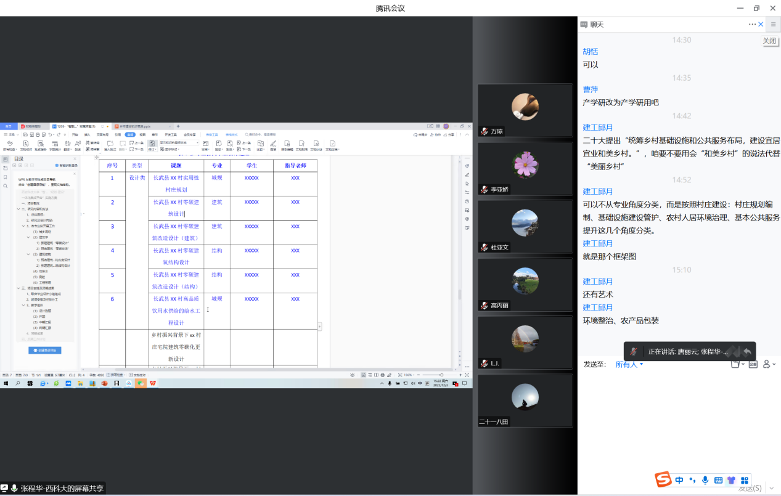The height and width of the screenshot is (496, 781).
Task: Click the 关闭 tooltip button in chat panel
Action: (769, 41)
